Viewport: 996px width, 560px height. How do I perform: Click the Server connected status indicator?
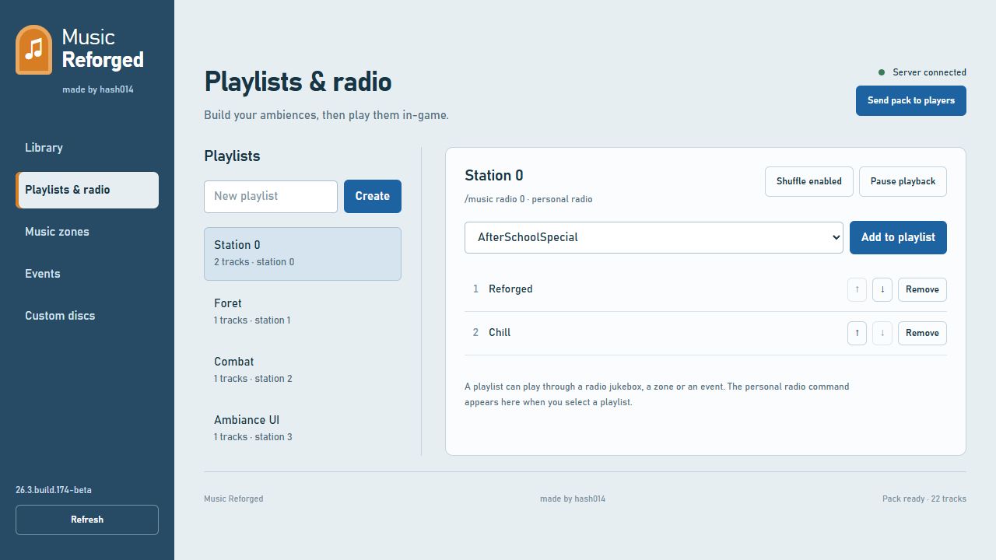[922, 72]
